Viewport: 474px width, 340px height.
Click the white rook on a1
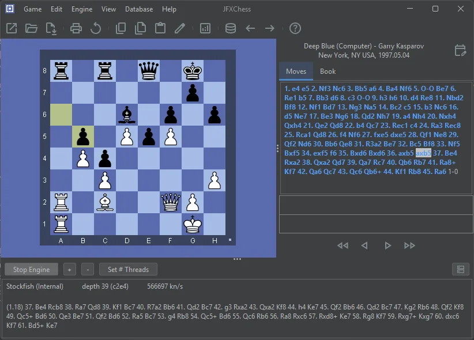[x=61, y=224]
